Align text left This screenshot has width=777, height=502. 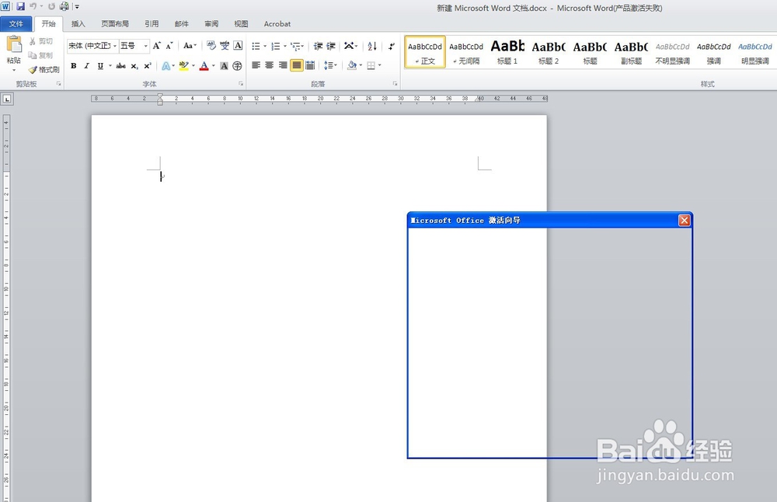[256, 65]
